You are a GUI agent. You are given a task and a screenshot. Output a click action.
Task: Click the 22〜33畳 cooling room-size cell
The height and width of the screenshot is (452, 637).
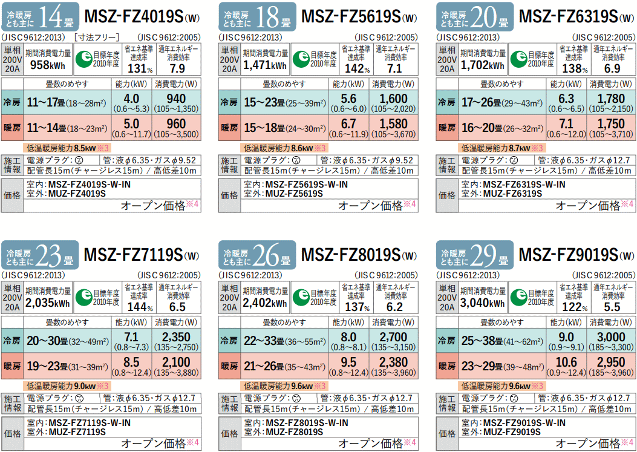click(285, 341)
